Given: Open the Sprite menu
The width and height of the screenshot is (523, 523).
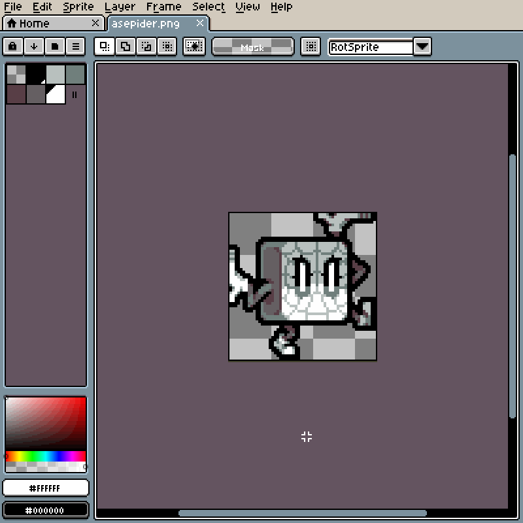Looking at the screenshot, I should (x=78, y=7).
